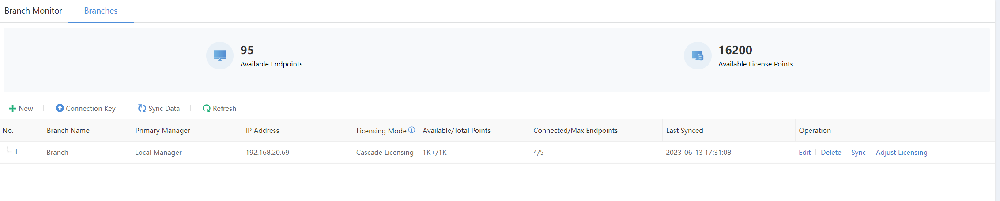
Task: Switch to the Branch Monitor tab
Action: coord(33,11)
